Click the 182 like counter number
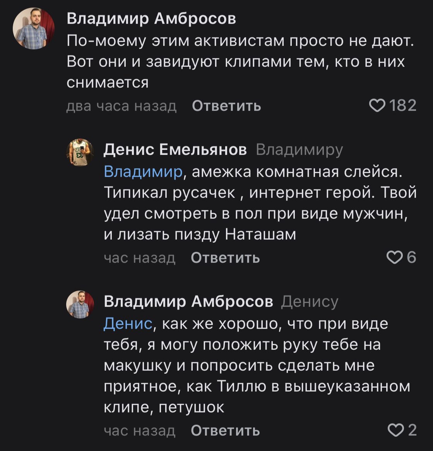Screen dimensions: 433x451 tap(403, 106)
